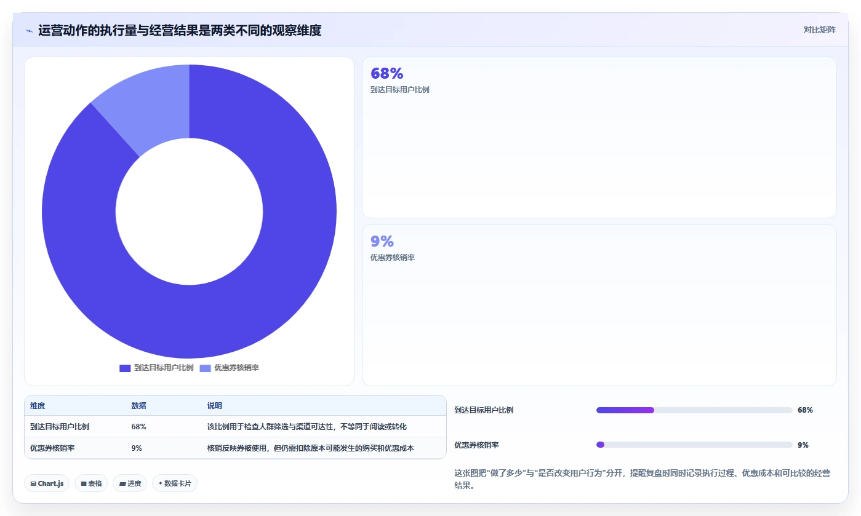Click the light purple donut segment
This screenshot has width=861, height=516.
[x=151, y=105]
